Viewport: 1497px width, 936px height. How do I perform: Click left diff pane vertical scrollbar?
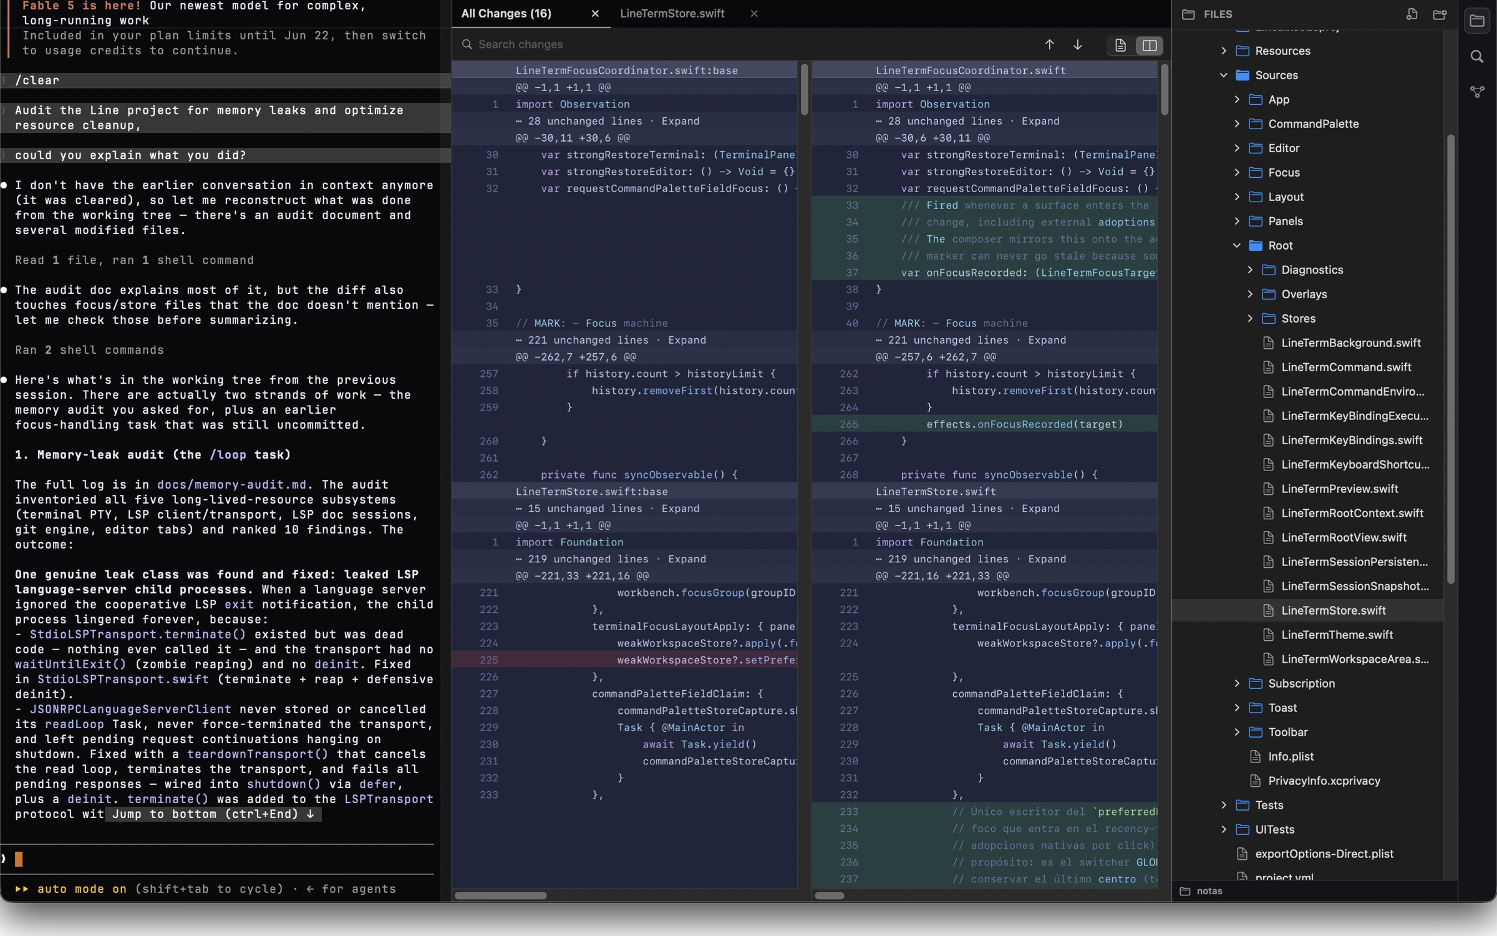(804, 89)
